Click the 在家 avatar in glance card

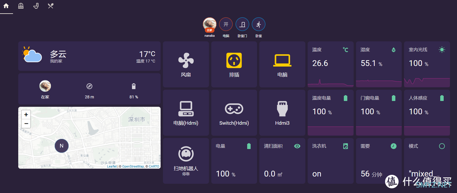45,86
